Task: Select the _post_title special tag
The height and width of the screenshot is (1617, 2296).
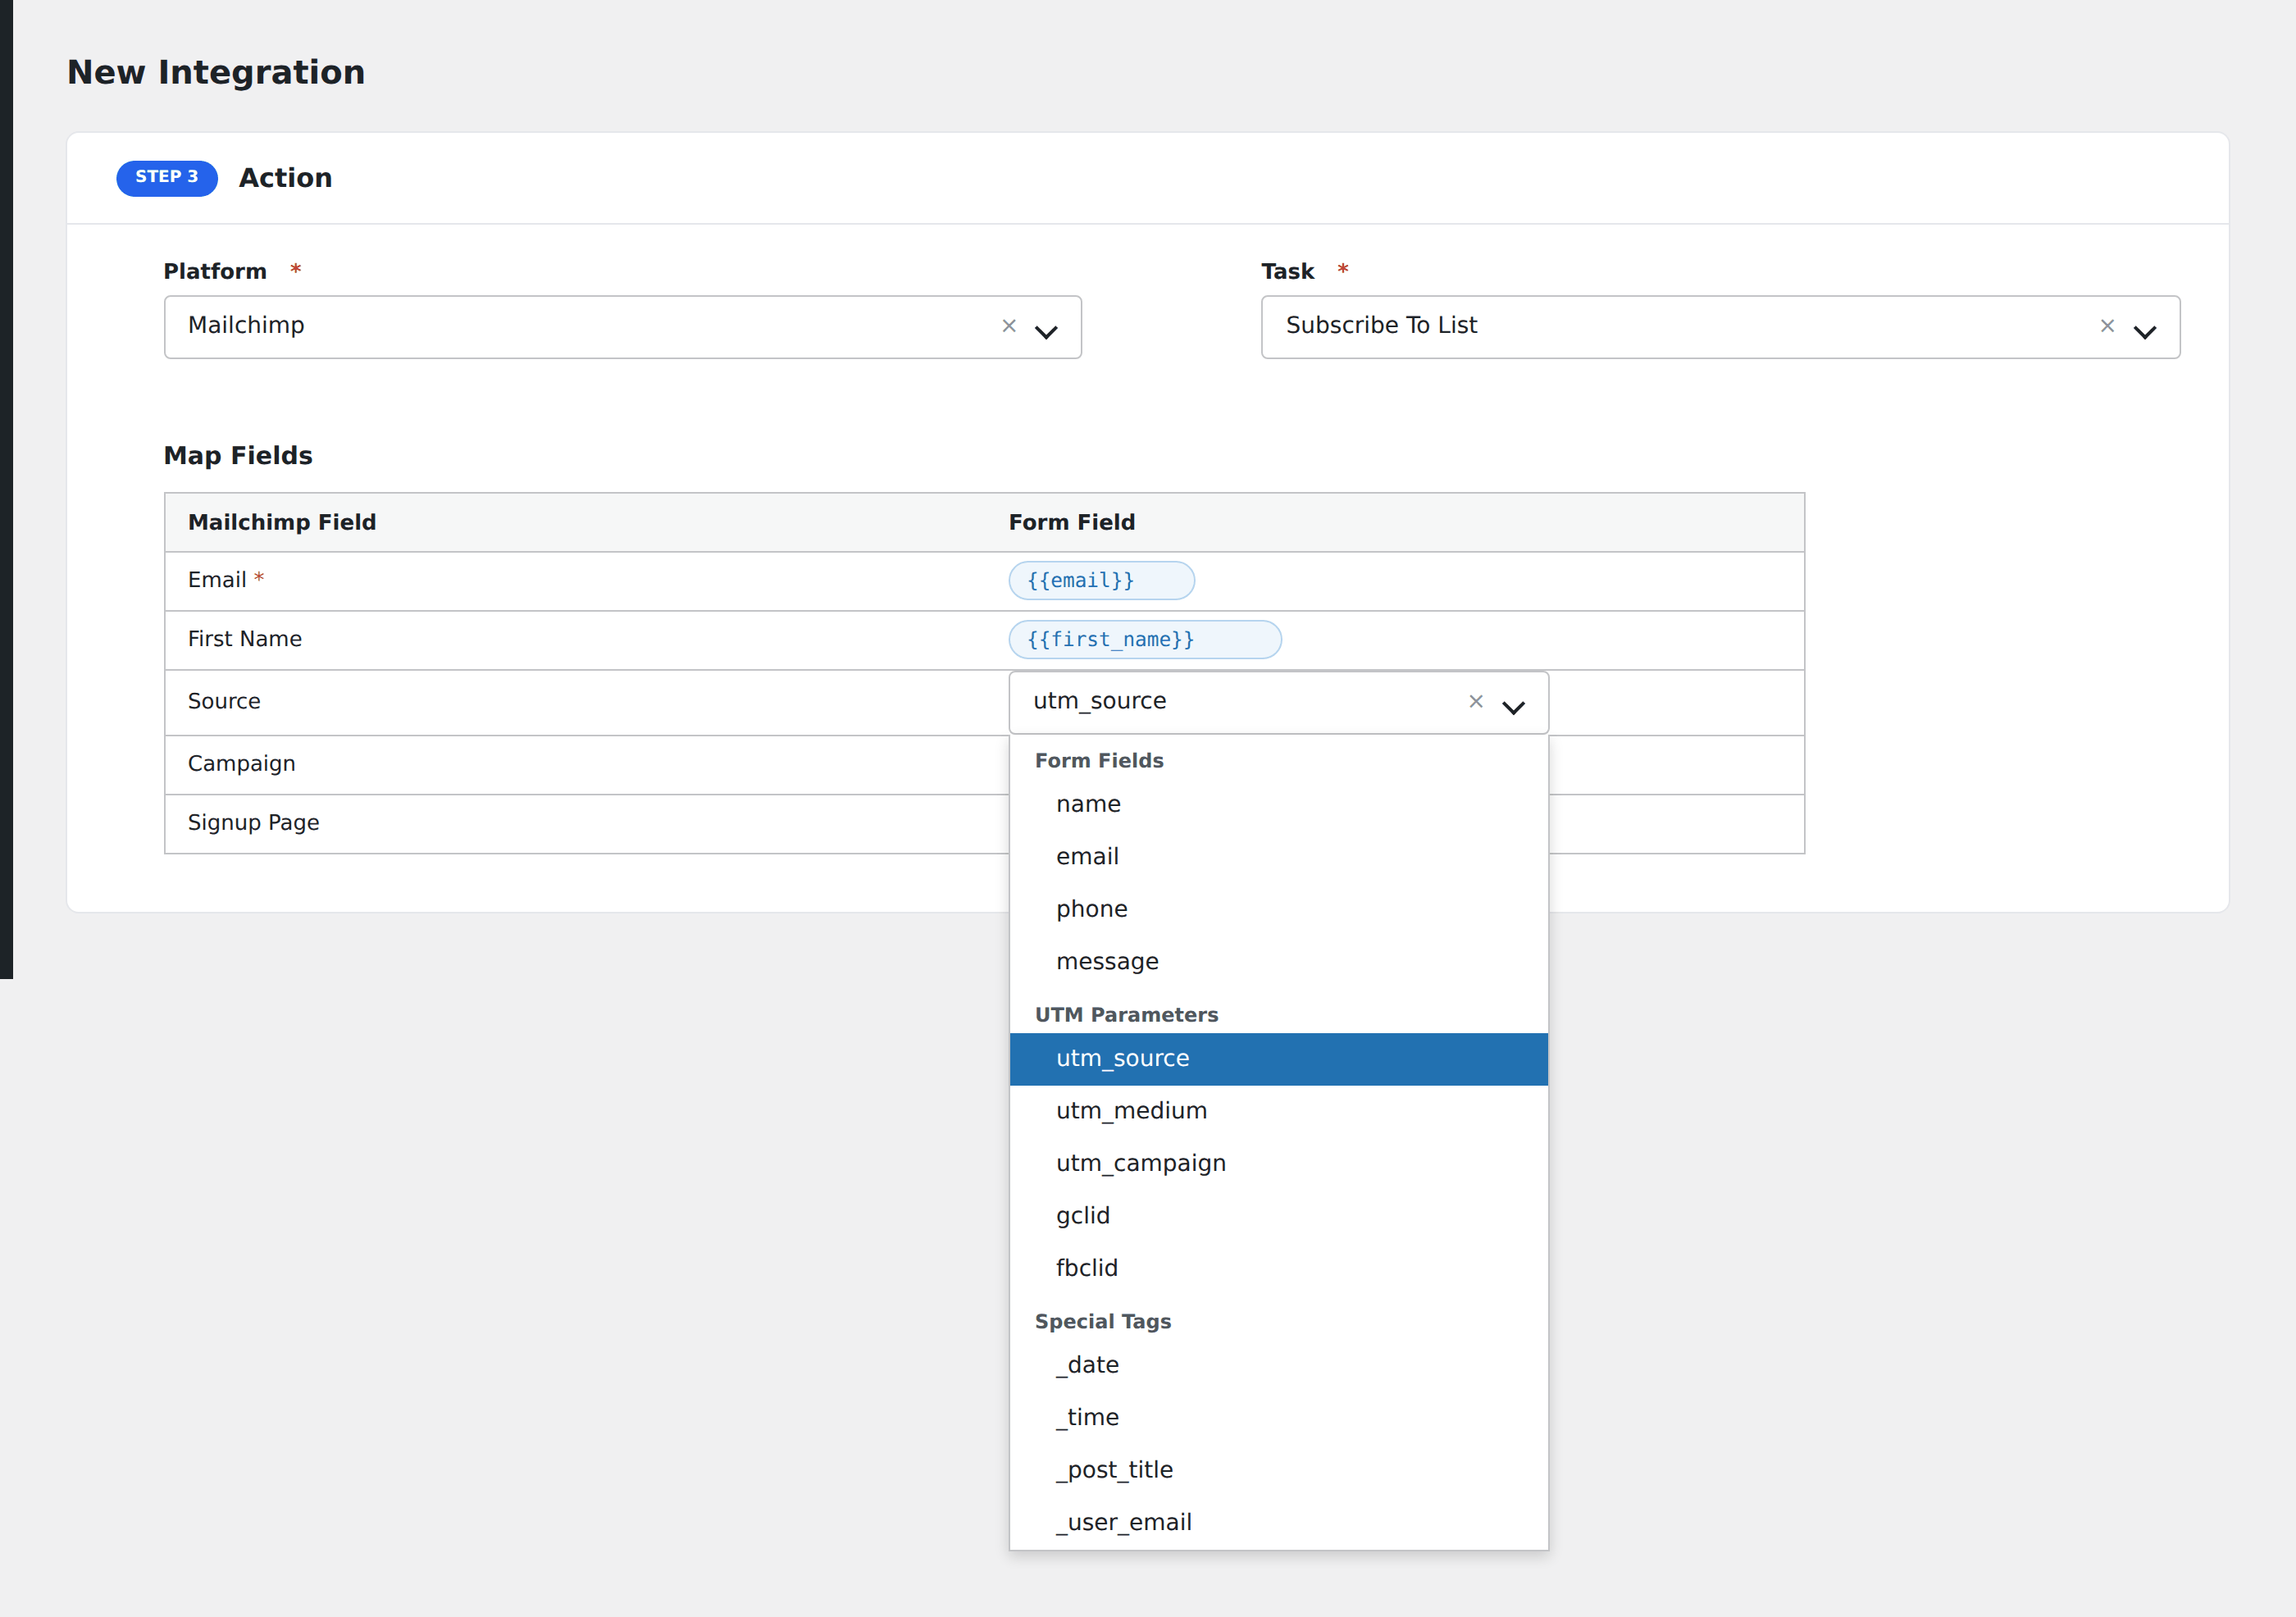Action: click(x=1278, y=1470)
